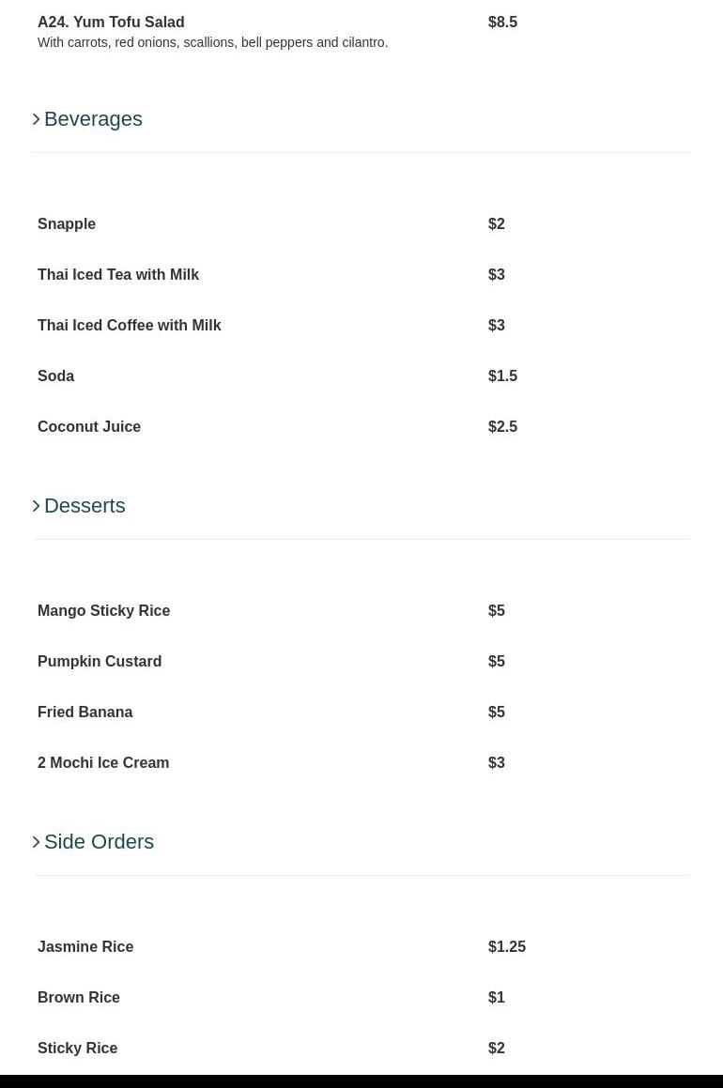Click the $8.5 price of Yum Tofu Salad
The width and height of the screenshot is (723, 1088).
(x=502, y=23)
